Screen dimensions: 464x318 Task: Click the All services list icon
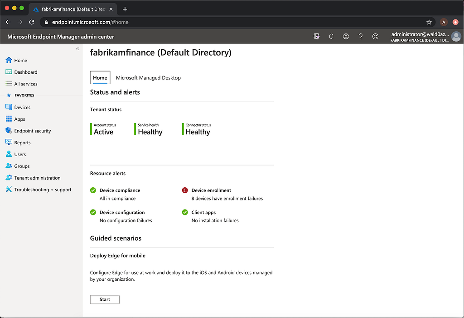[x=9, y=84]
